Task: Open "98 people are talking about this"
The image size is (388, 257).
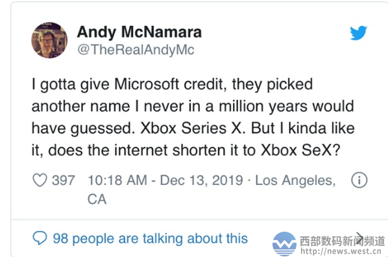Action: (150, 238)
